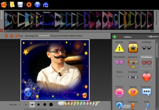This screenshot has width=159, height=110.
Task: Click the frame strip's left scroll arrow
Action: (6, 31)
